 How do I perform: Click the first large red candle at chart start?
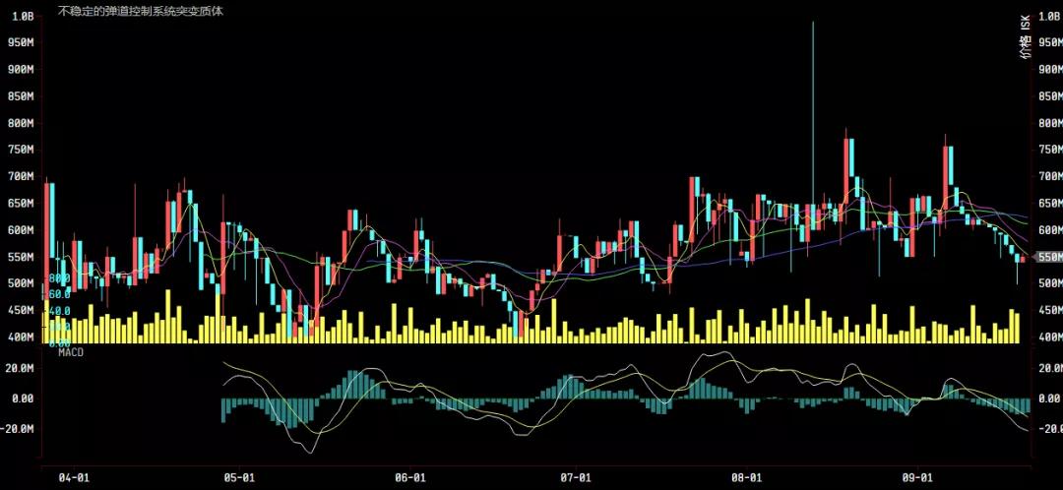point(47,241)
